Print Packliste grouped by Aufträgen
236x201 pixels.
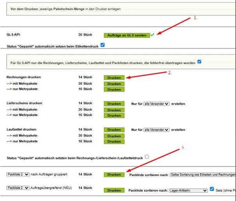tap(114, 174)
